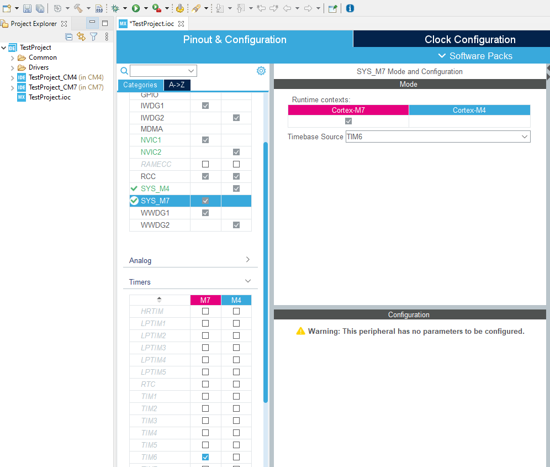Click the Last Edit Location icon
This screenshot has height=467, width=550.
tap(261, 8)
